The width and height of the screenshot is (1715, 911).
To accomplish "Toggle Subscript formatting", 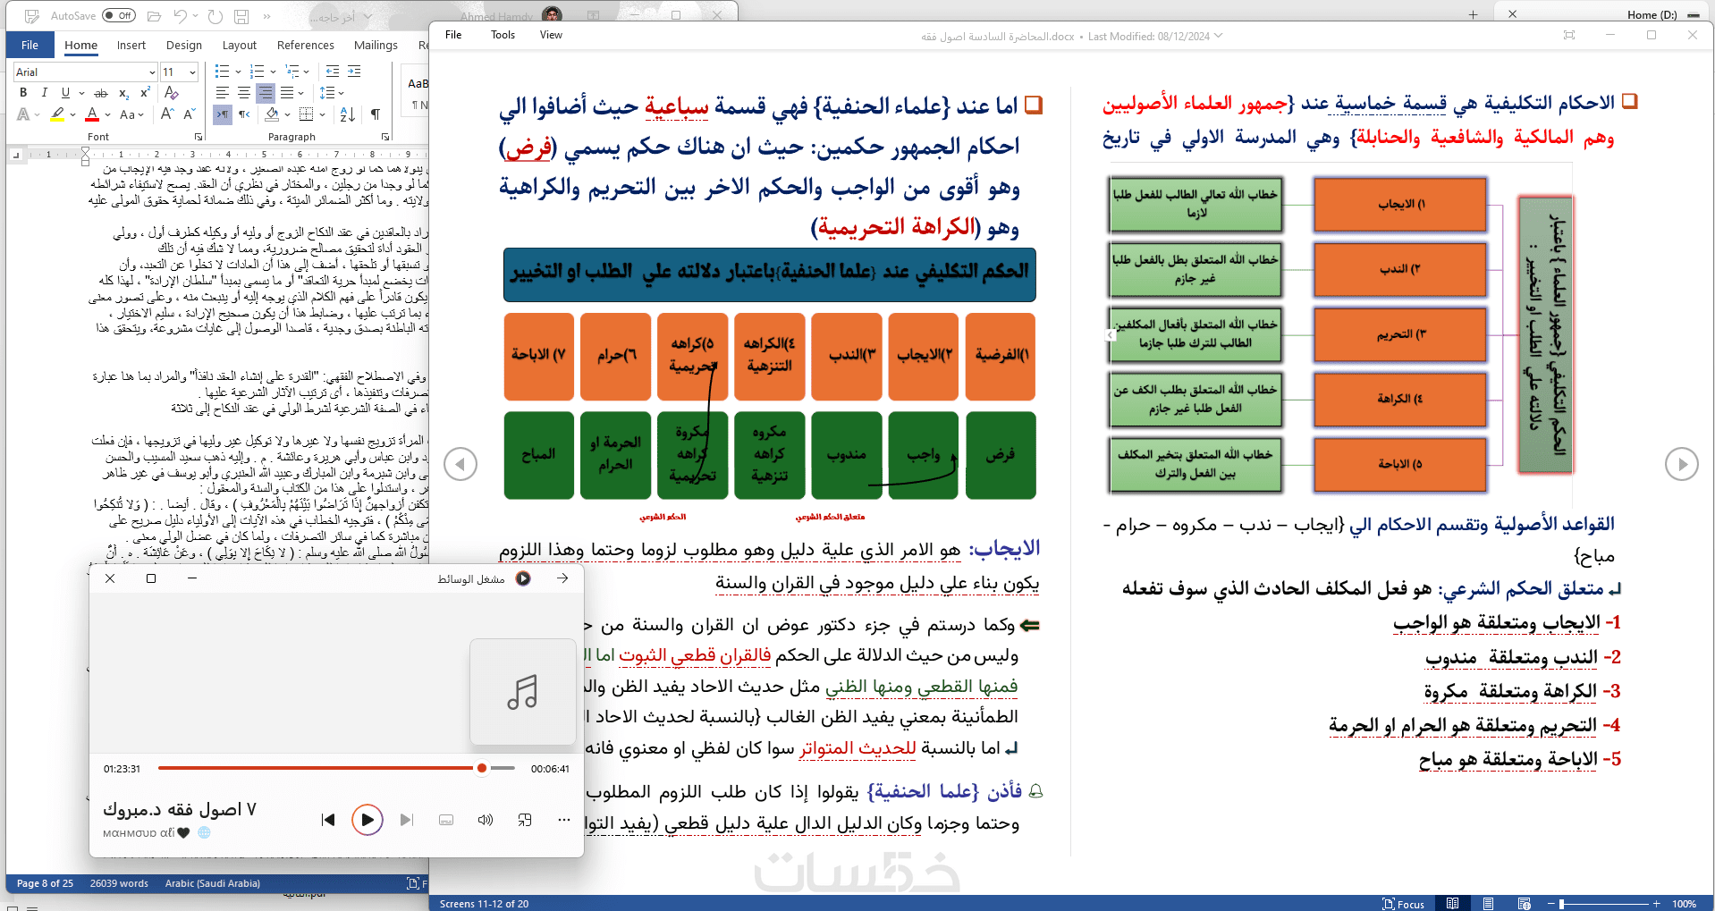I will (x=123, y=93).
